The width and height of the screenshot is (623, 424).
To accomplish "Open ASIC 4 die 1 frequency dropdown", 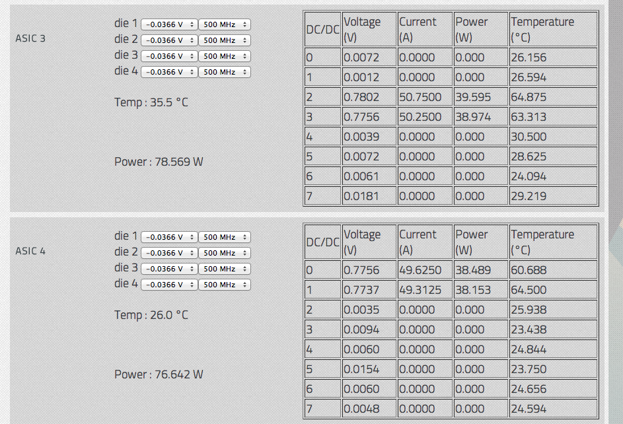I will (225, 237).
